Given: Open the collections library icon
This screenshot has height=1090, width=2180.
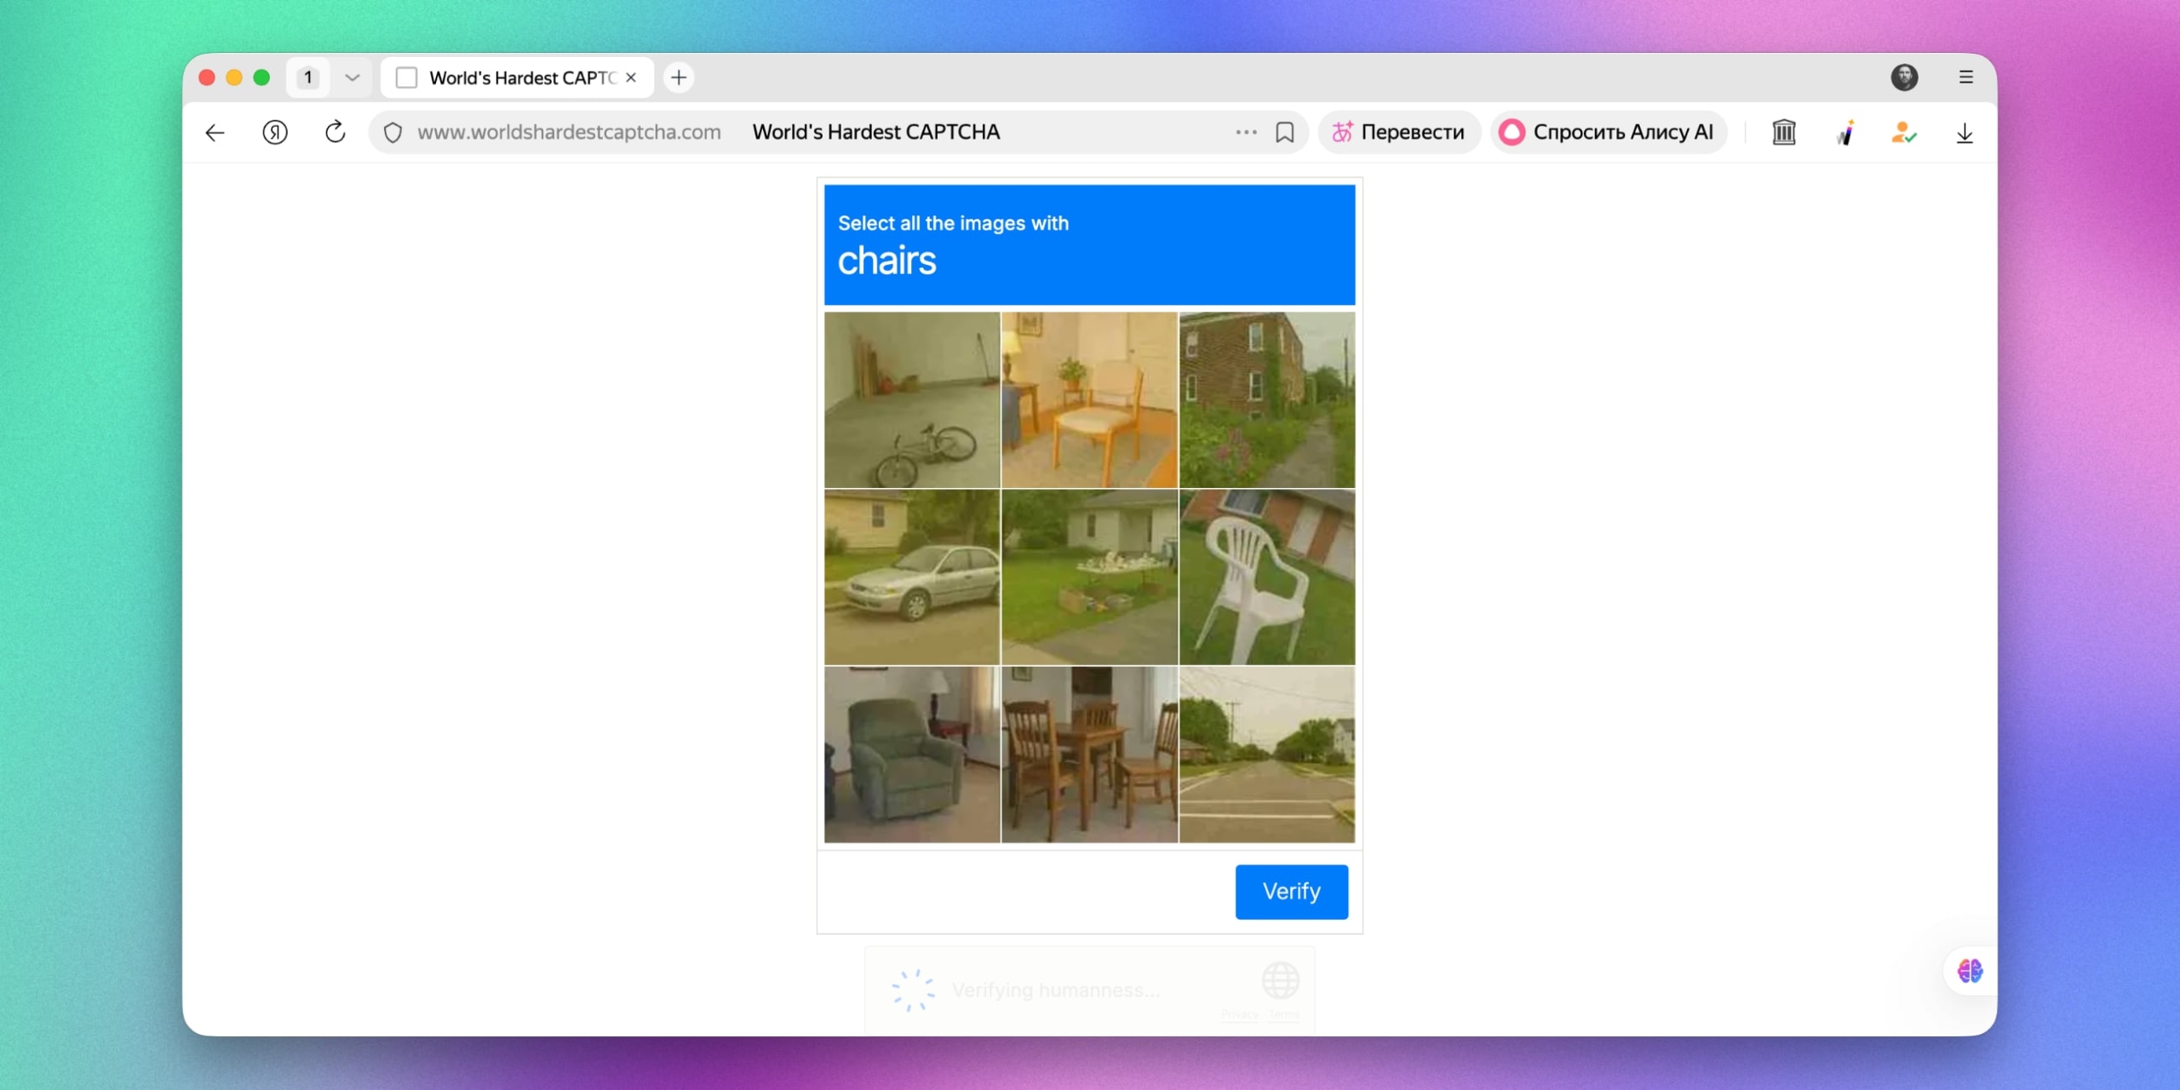Looking at the screenshot, I should [1784, 133].
